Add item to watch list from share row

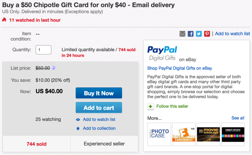pos(232,33)
